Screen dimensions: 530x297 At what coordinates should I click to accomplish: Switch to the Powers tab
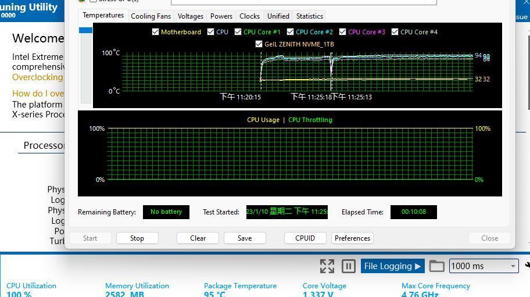(221, 16)
